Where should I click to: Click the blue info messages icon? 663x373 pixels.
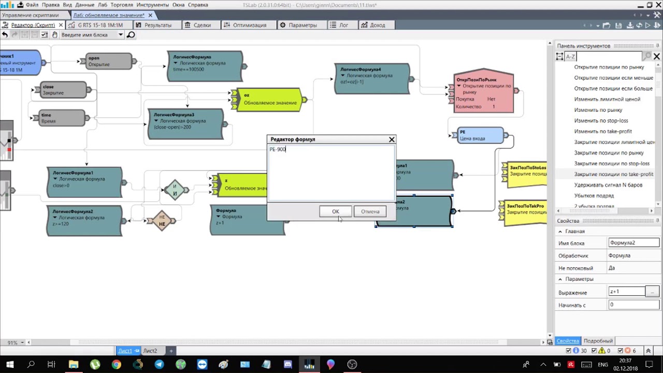577,351
